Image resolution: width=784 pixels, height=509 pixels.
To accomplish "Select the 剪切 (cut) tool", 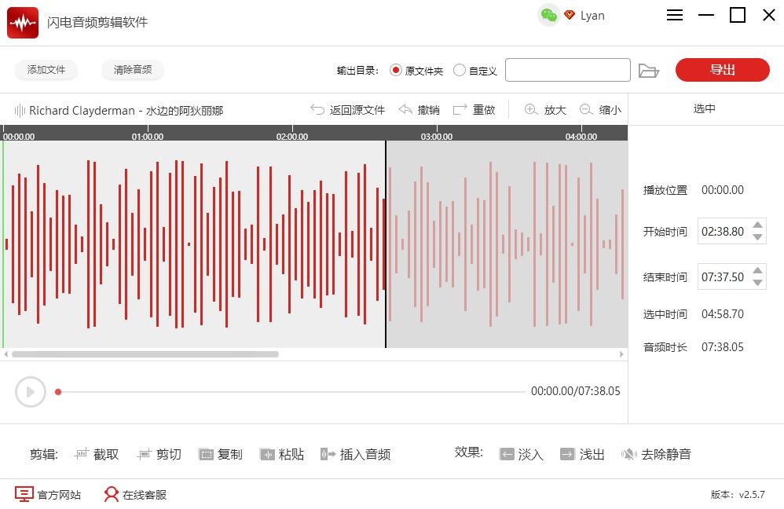I will [x=144, y=454].
